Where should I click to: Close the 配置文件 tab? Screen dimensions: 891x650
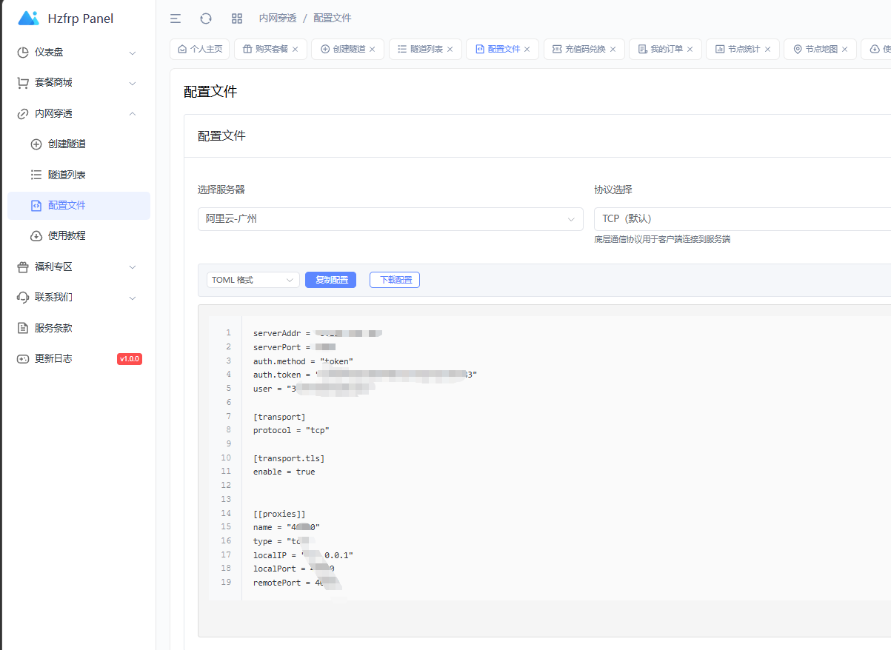click(527, 50)
